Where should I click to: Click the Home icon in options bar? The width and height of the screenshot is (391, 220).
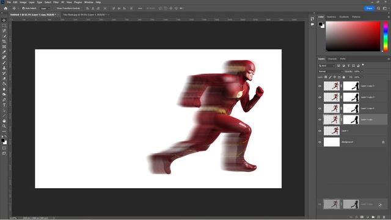click(5, 8)
